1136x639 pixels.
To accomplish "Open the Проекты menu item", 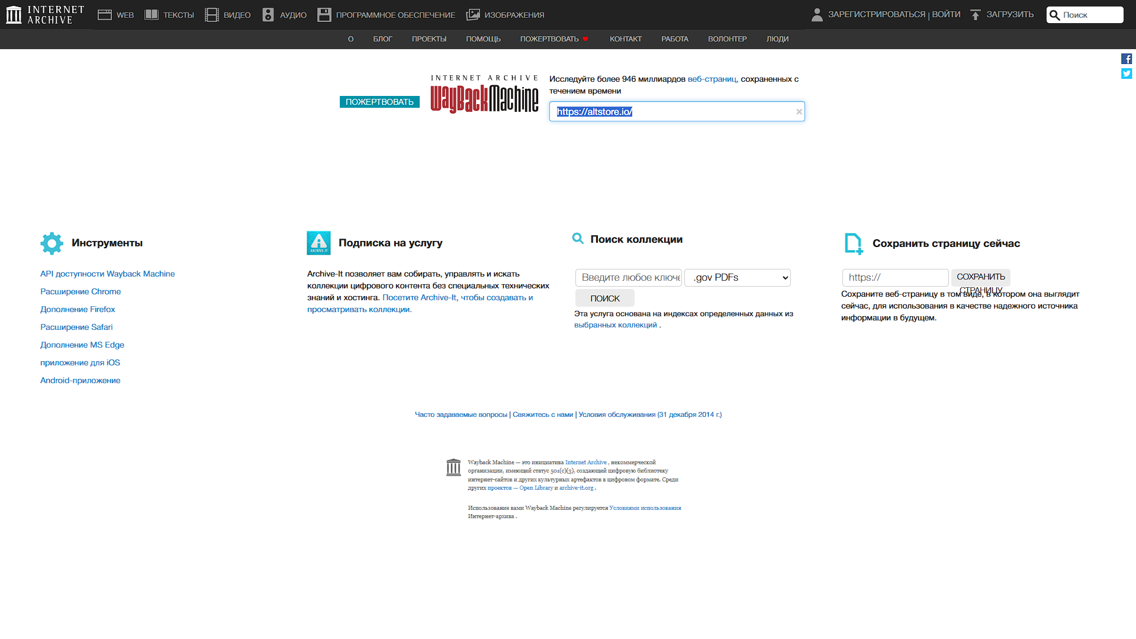I will pyautogui.click(x=429, y=39).
